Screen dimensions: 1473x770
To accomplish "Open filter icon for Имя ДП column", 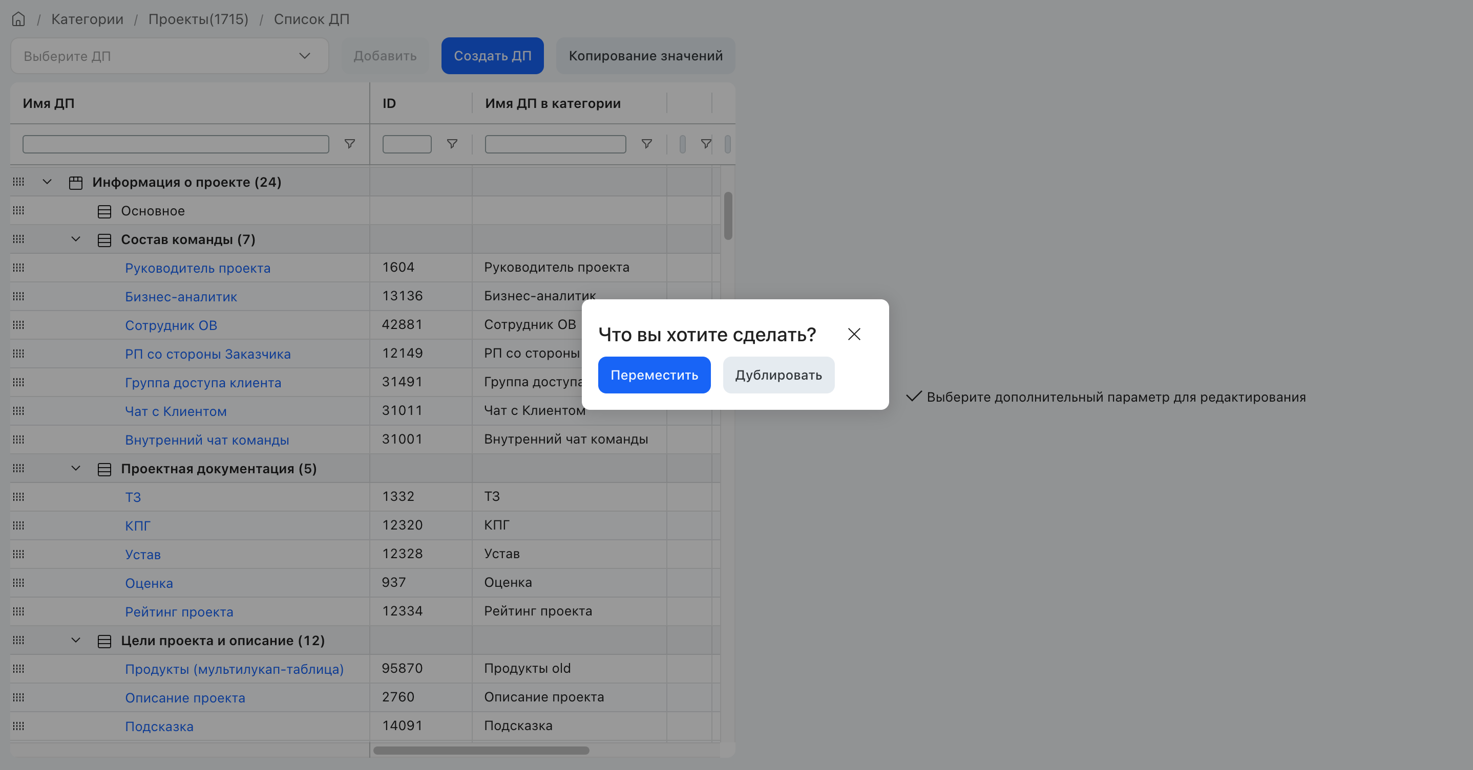I will pos(349,144).
